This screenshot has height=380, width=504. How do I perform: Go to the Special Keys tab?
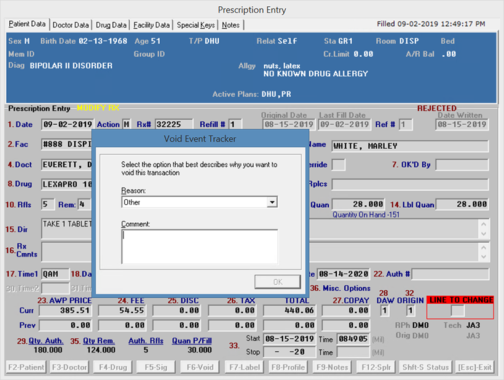click(196, 25)
